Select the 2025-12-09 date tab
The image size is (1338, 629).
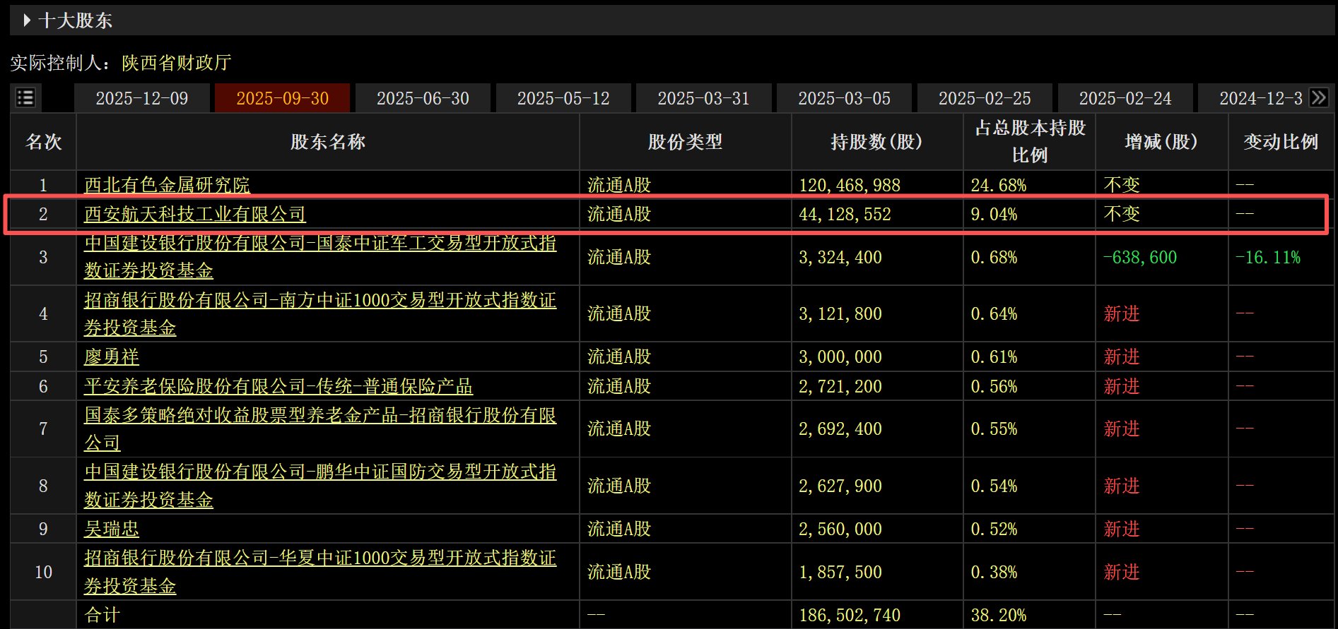point(142,98)
